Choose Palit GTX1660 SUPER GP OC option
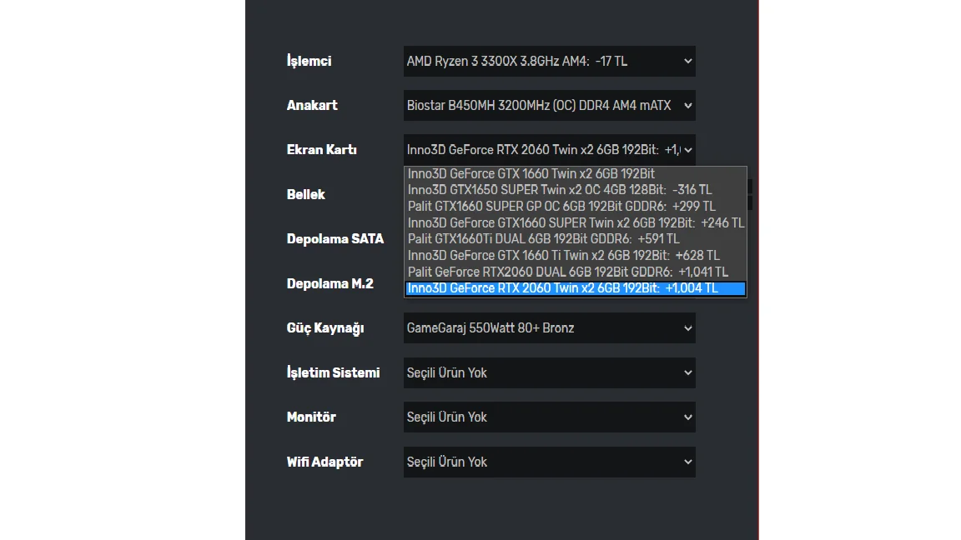The width and height of the screenshot is (961, 540). tap(576, 207)
